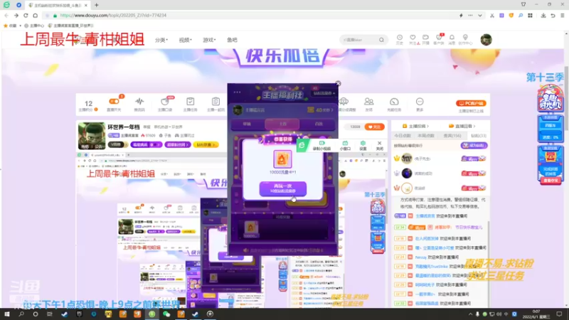The image size is (569, 320).
Task: Open the clipboard icon beside 主播任务
Action: (216, 104)
